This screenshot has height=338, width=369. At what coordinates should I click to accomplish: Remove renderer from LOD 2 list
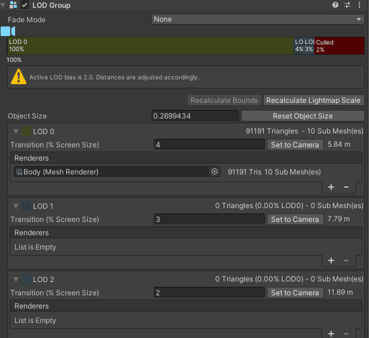coord(346,334)
